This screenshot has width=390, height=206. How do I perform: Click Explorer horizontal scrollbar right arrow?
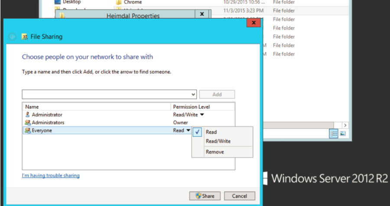[x=345, y=125]
